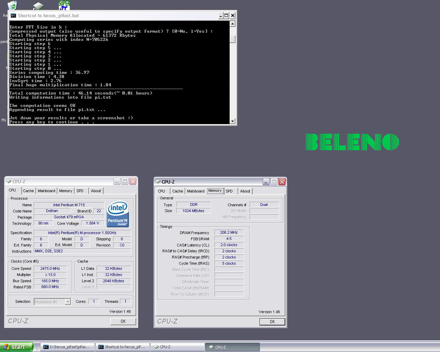This screenshot has height=352, width=440.
Task: Click the Code Name field Dothan
Action: [52, 211]
